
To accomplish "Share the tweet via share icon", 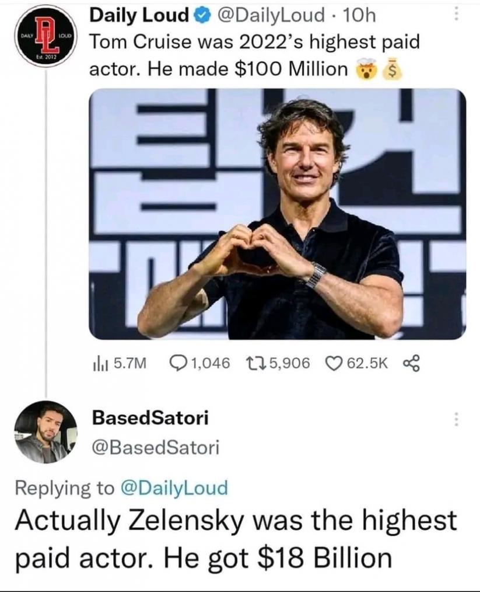I will (x=410, y=364).
